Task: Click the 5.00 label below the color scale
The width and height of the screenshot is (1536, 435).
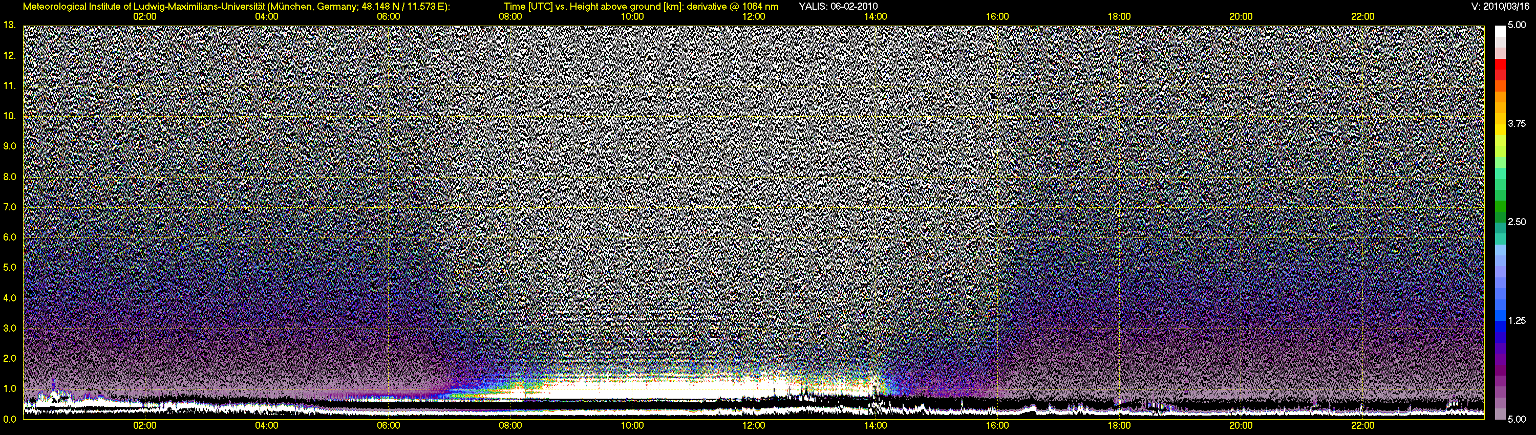Action: point(1517,420)
